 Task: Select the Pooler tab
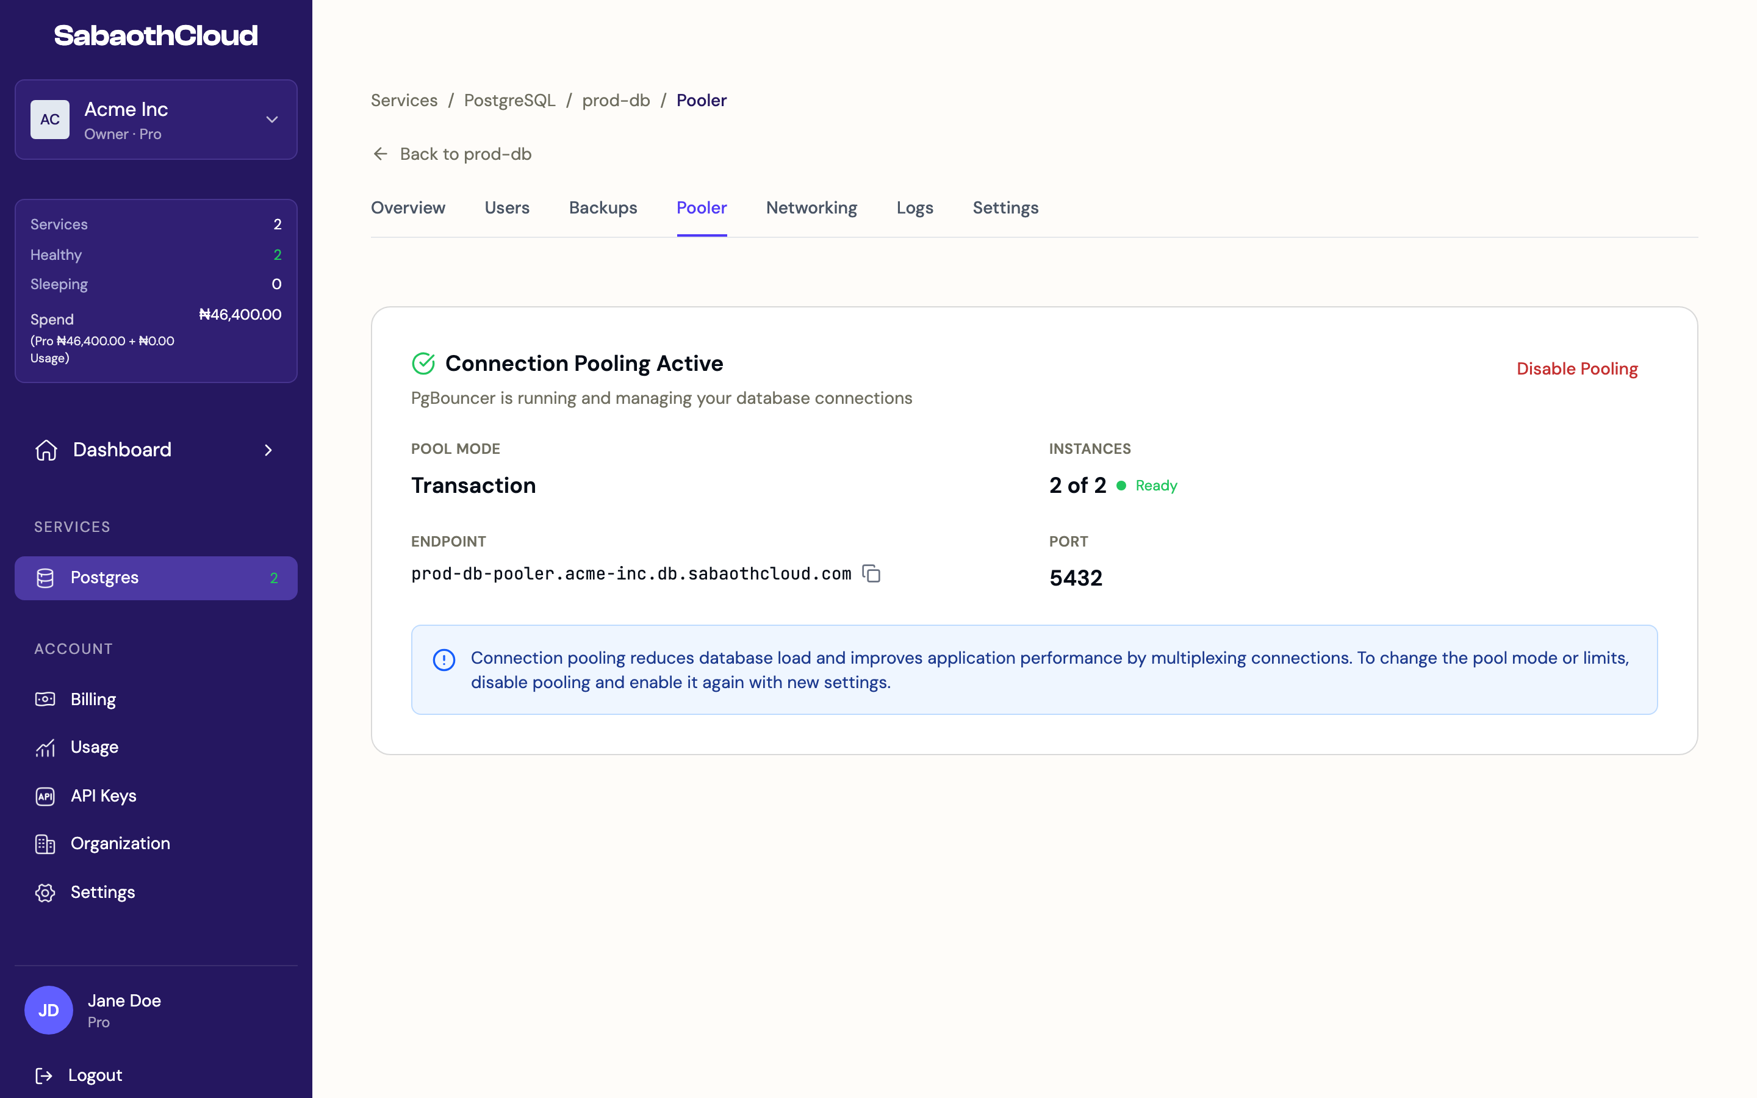pyautogui.click(x=702, y=207)
